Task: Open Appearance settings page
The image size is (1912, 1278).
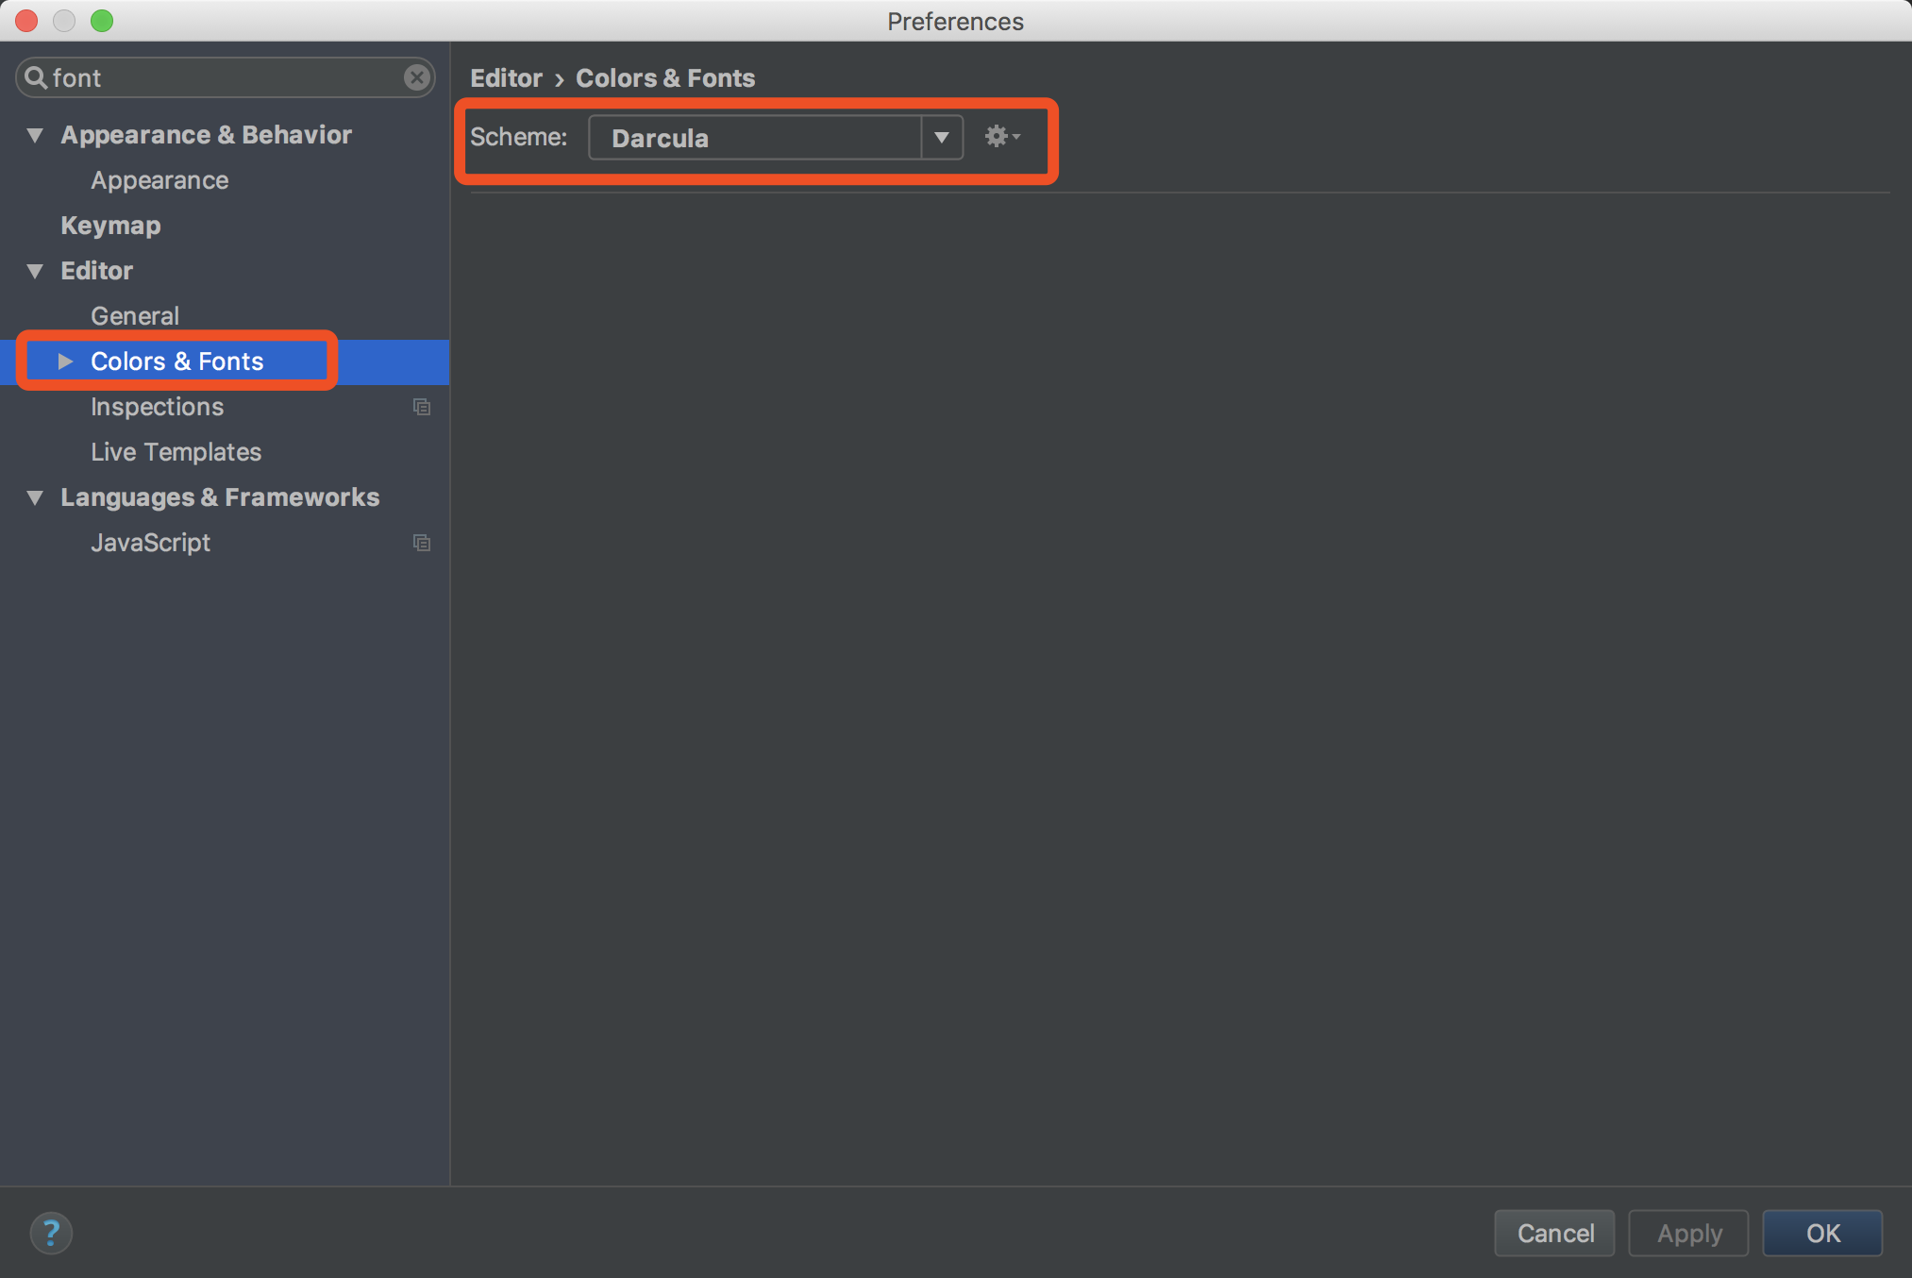Action: coord(159,180)
